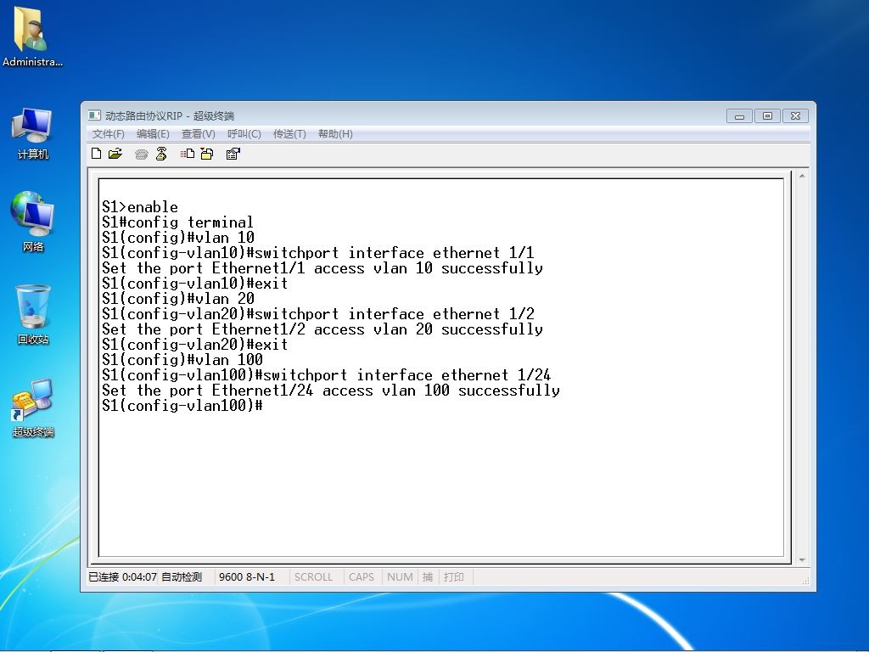Open the 编辑(E) menu

coord(153,133)
